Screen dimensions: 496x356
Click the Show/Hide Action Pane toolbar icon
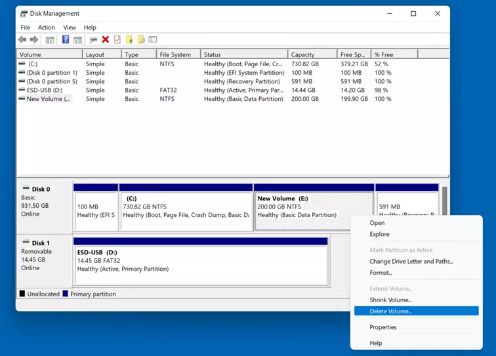(x=77, y=40)
